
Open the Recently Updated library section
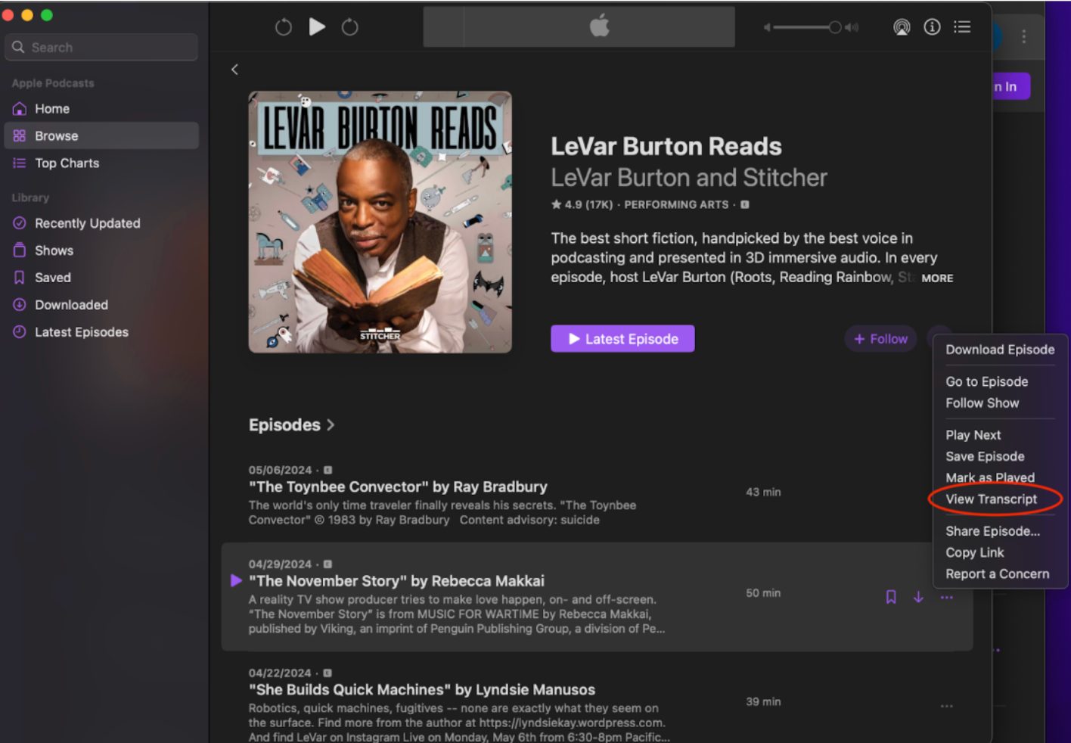coord(87,223)
